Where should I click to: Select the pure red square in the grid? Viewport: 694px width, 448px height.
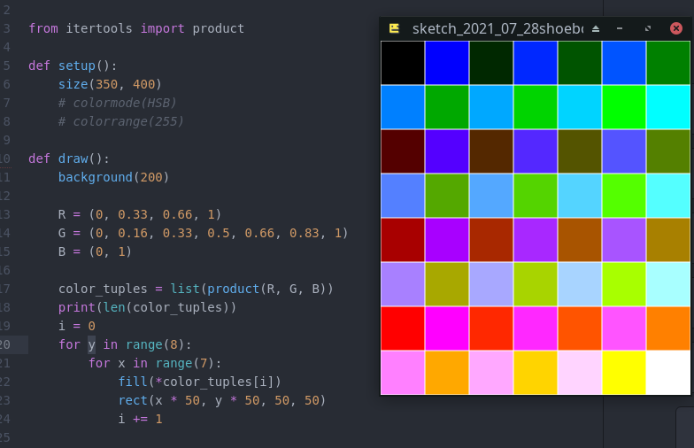pos(403,328)
